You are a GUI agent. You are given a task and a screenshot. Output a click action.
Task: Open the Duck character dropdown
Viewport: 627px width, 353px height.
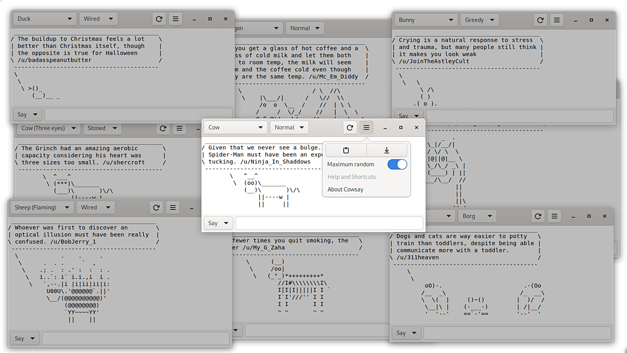[x=44, y=19]
